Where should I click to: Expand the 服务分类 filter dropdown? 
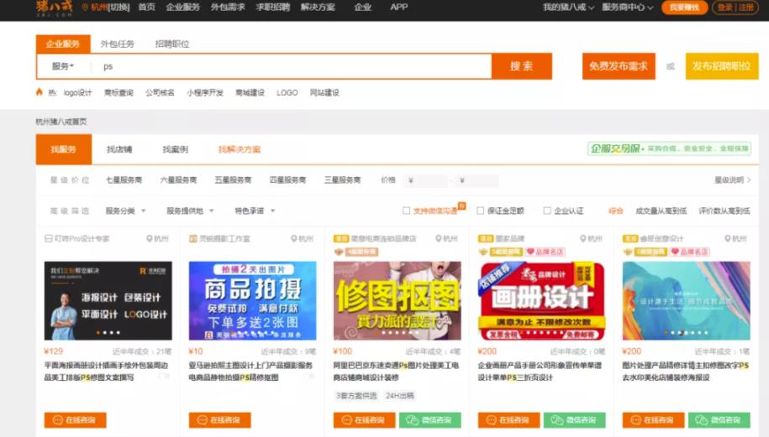coord(125,211)
